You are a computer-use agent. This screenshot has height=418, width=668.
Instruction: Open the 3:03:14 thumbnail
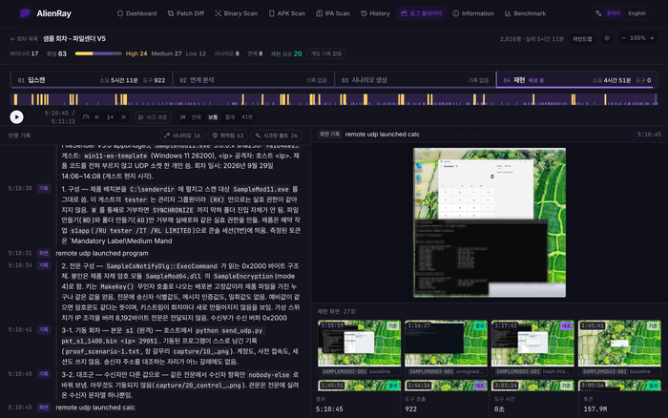click(532, 386)
